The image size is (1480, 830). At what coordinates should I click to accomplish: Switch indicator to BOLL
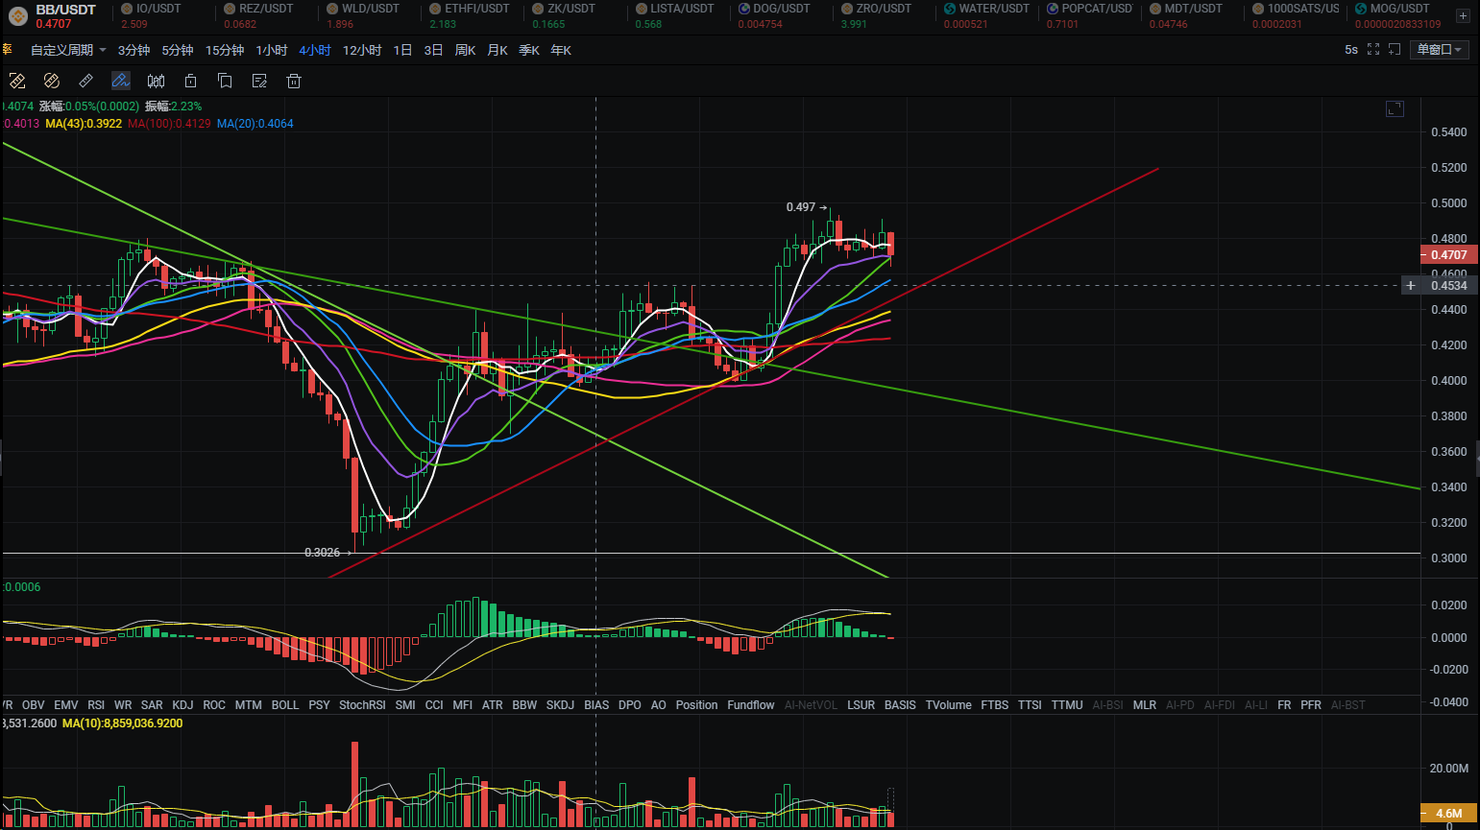(285, 705)
